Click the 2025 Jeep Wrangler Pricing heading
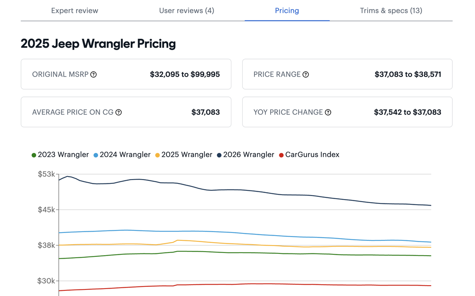 pyautogui.click(x=98, y=44)
